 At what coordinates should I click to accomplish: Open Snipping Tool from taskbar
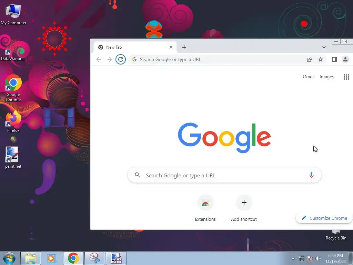95,258
